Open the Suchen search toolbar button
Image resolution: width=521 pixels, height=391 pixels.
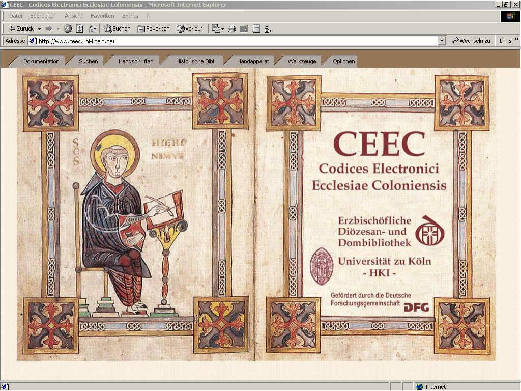[117, 29]
